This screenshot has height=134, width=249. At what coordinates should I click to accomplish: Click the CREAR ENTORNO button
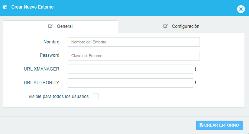point(219,125)
